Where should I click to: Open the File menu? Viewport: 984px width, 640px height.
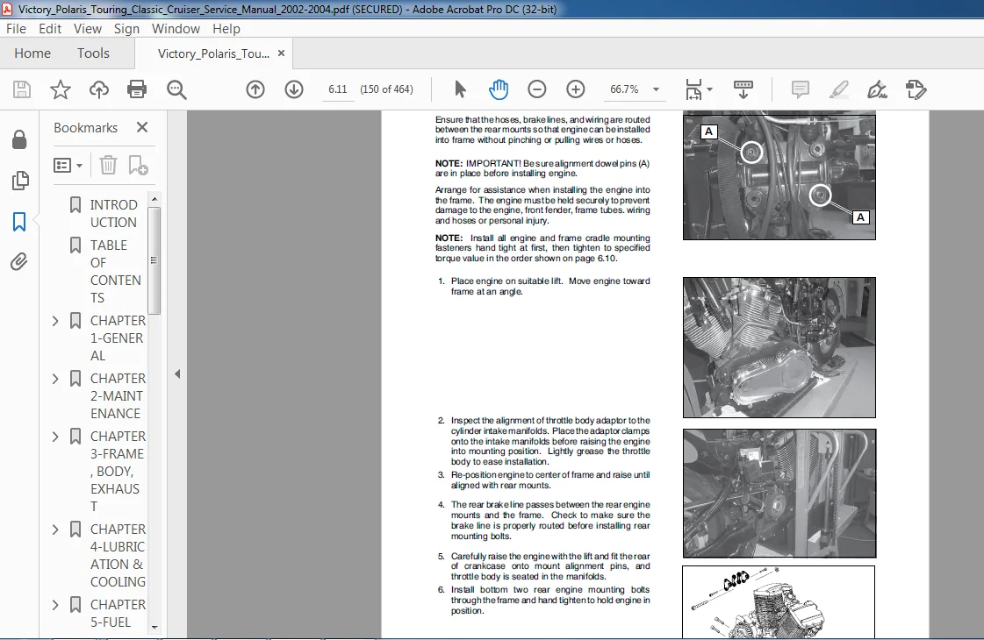17,29
